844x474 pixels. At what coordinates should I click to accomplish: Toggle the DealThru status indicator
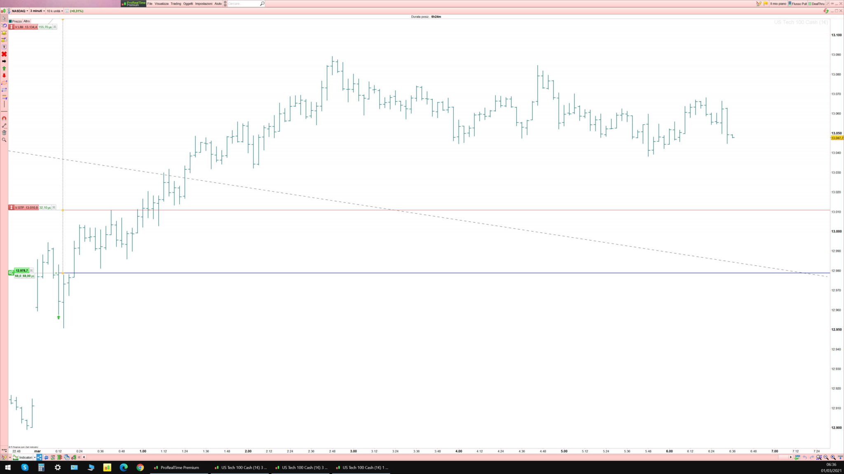click(816, 4)
